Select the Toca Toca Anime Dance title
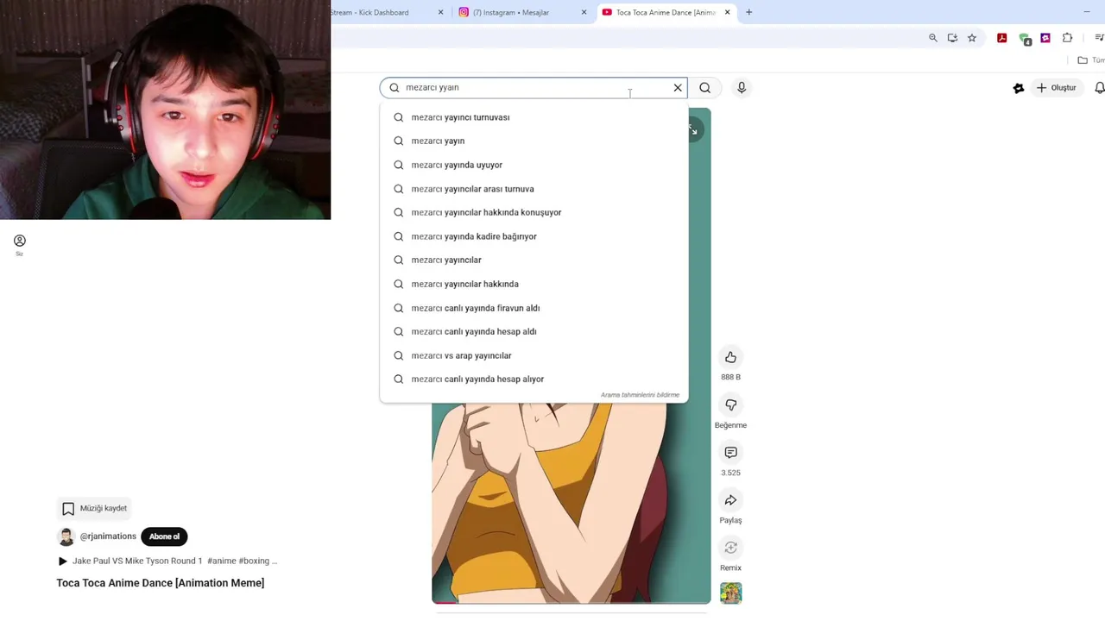The height and width of the screenshot is (621, 1105). coord(161,583)
